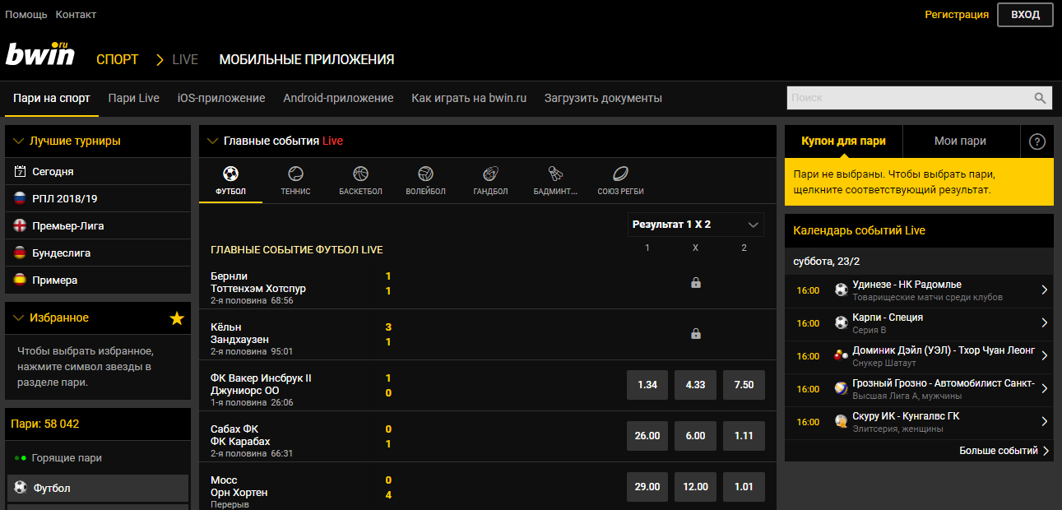Click the lock icon in Бернли match row

tap(696, 283)
